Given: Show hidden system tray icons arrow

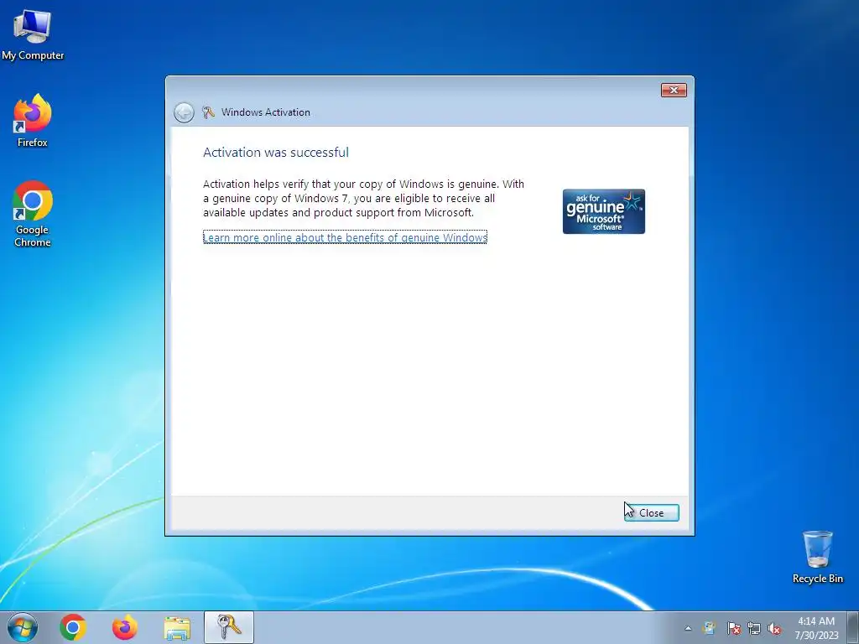Looking at the screenshot, I should click(688, 628).
